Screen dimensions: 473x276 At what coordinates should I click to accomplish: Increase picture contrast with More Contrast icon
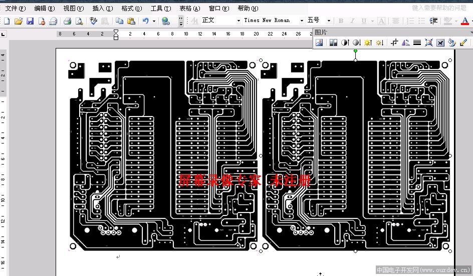345,43
